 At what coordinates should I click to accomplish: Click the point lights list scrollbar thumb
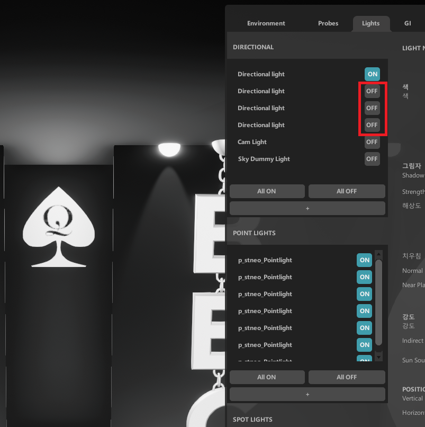pyautogui.click(x=378, y=303)
